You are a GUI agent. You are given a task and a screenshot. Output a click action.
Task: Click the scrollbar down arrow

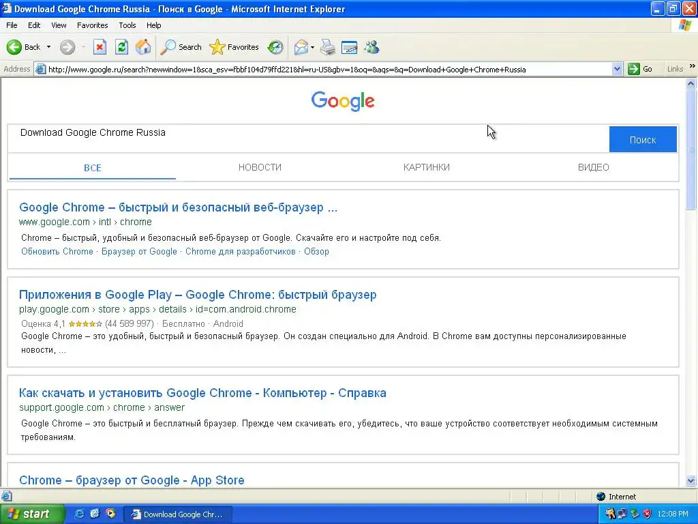691,480
